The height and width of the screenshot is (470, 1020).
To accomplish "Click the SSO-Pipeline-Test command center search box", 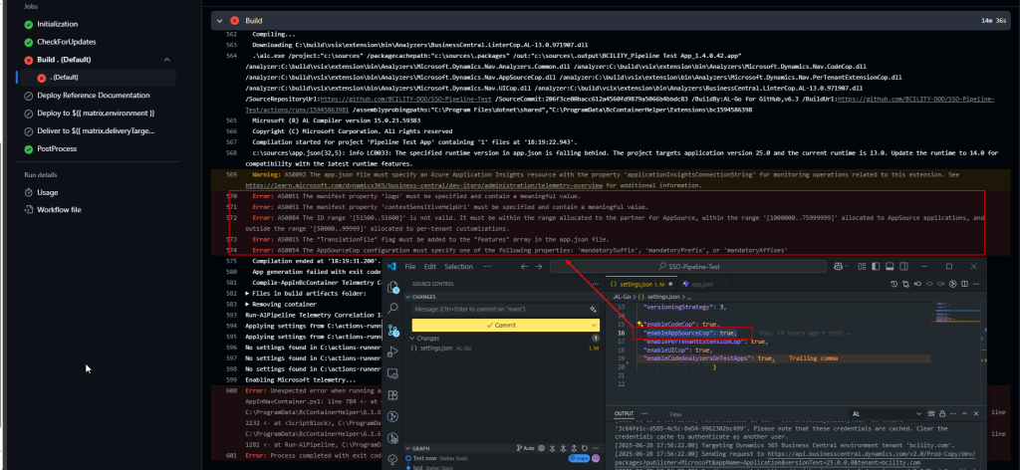I will pyautogui.click(x=688, y=267).
